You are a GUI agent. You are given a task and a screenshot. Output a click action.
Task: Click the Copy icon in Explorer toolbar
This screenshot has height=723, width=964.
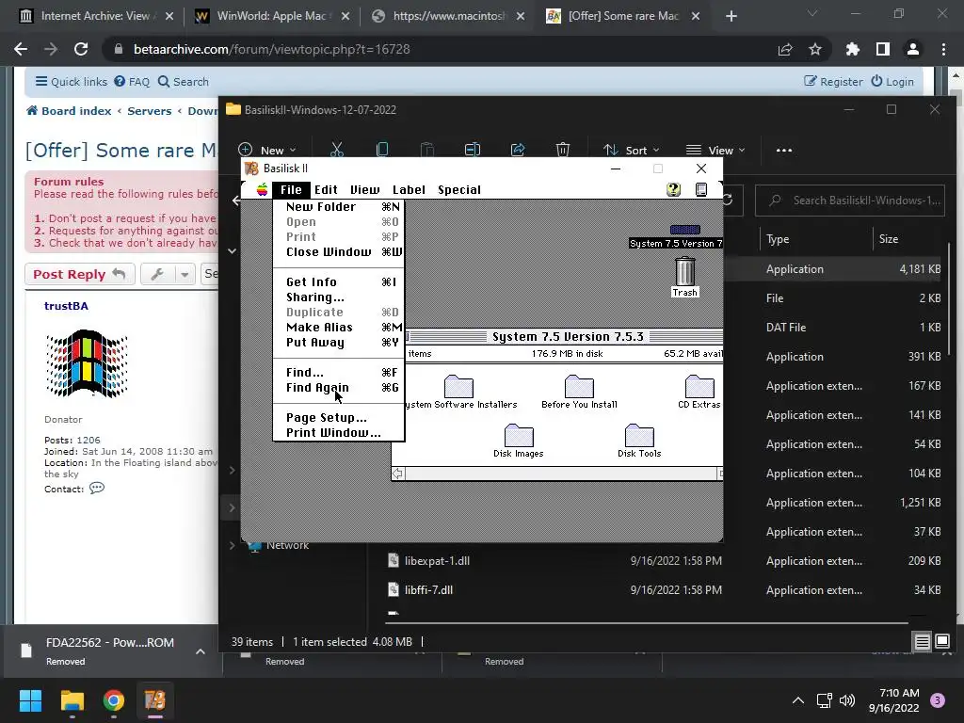coord(382,150)
